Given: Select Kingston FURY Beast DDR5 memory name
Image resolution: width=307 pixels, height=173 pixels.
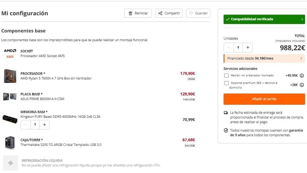Looking at the screenshot, I should click(x=60, y=117).
